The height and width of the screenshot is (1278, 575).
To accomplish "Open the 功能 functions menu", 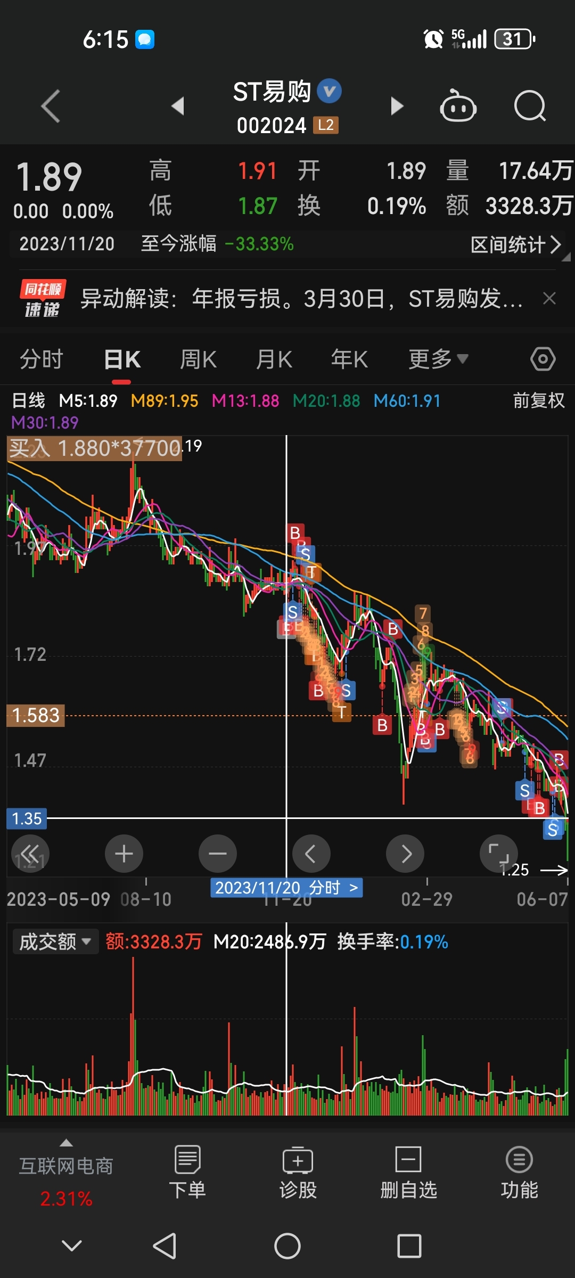I will [519, 1173].
